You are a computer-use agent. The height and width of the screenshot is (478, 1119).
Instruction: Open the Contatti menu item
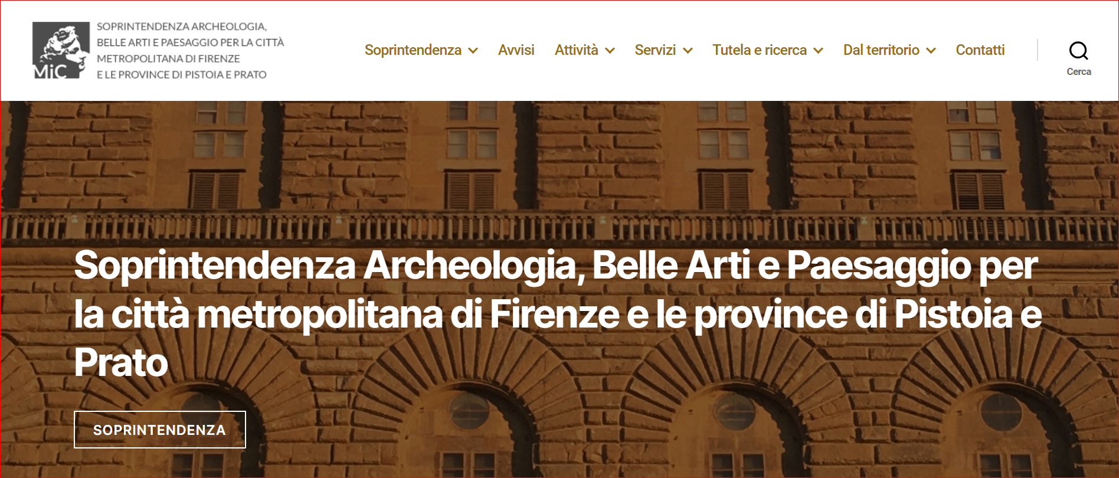(980, 50)
